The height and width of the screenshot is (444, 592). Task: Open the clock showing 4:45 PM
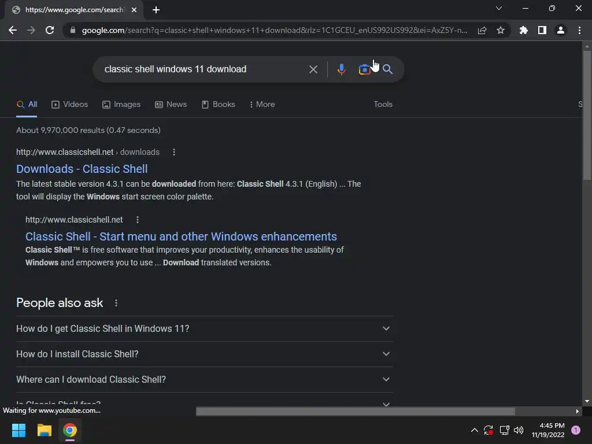click(x=548, y=430)
